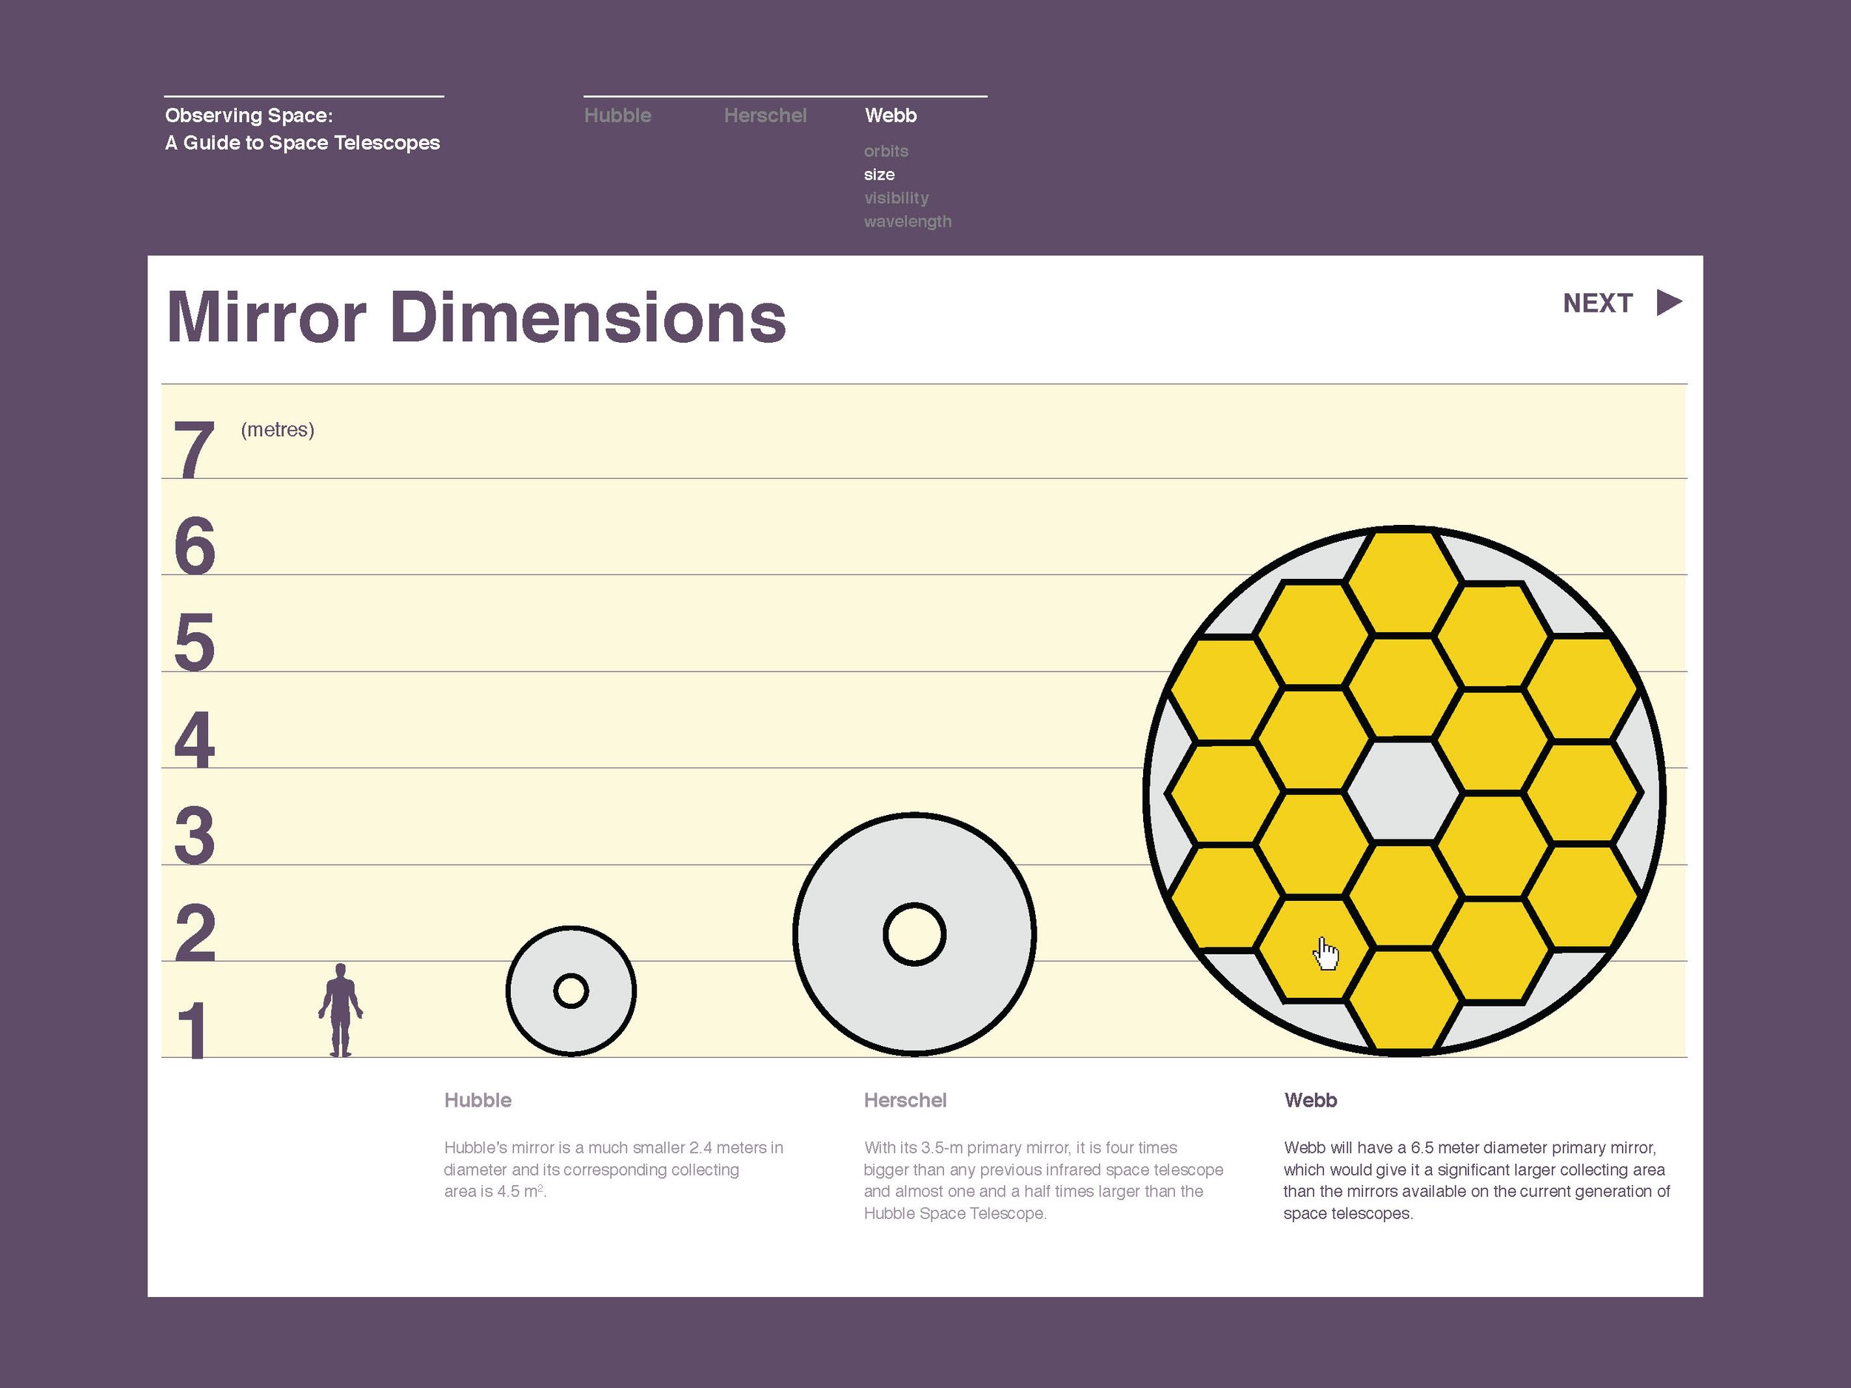Image resolution: width=1851 pixels, height=1388 pixels.
Task: Open the visibility submenu item
Action: click(x=896, y=198)
